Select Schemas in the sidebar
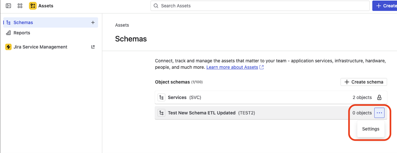The height and width of the screenshot is (153, 397). (23, 22)
